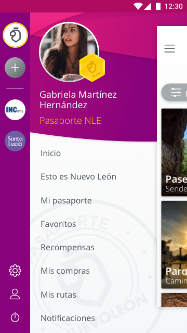Open Mis compras
The image size is (187, 333).
click(65, 271)
